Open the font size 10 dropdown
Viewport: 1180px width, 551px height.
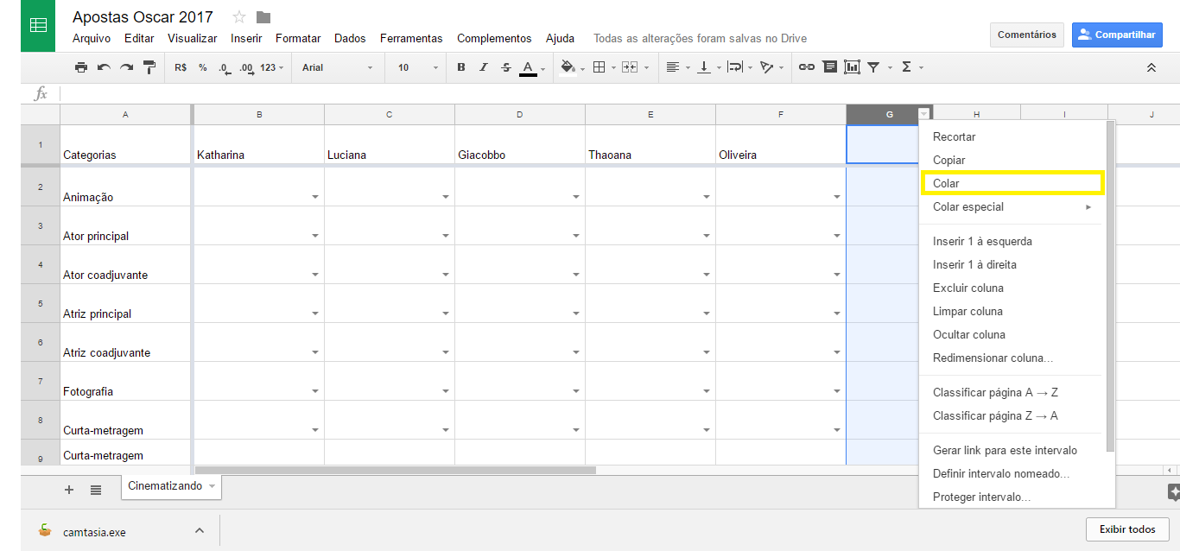pos(418,67)
